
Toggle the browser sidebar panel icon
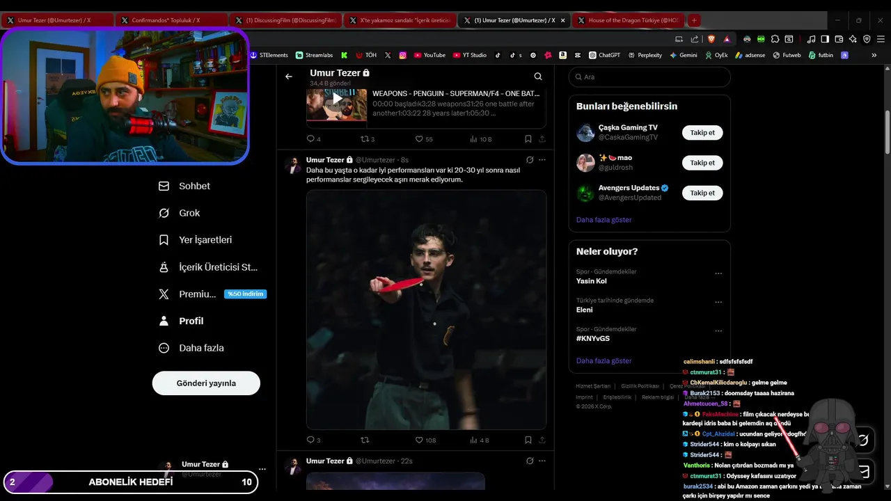coord(825,39)
